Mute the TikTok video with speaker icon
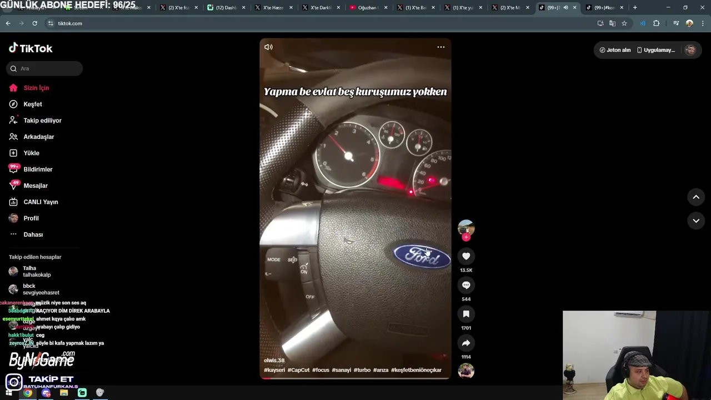711x400 pixels. point(268,47)
